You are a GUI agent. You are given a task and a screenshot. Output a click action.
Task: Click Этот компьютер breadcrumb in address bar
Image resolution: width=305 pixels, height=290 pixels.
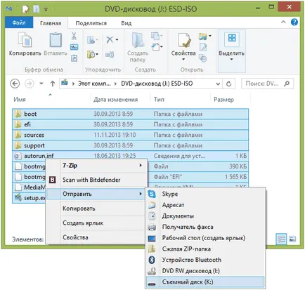[94, 84]
